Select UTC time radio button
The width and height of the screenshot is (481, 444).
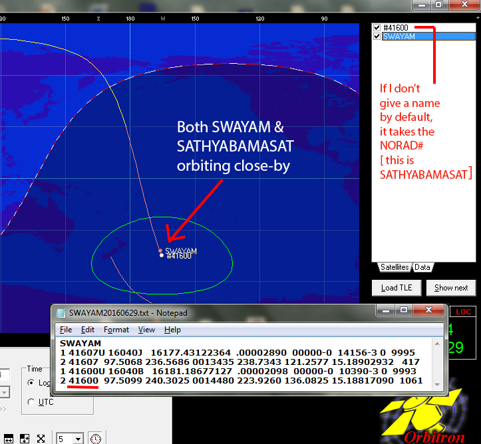pyautogui.click(x=31, y=401)
